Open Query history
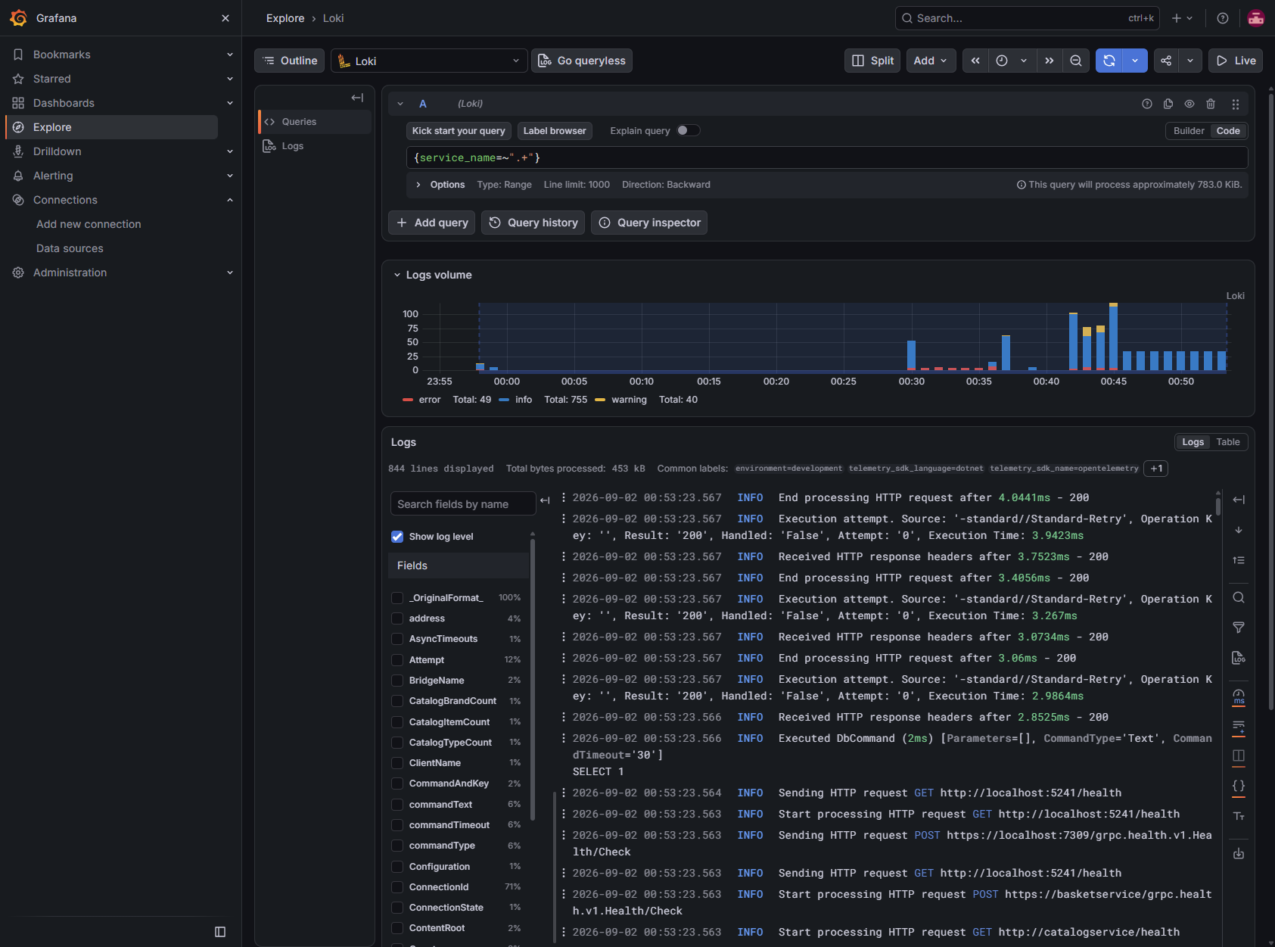 (x=533, y=223)
